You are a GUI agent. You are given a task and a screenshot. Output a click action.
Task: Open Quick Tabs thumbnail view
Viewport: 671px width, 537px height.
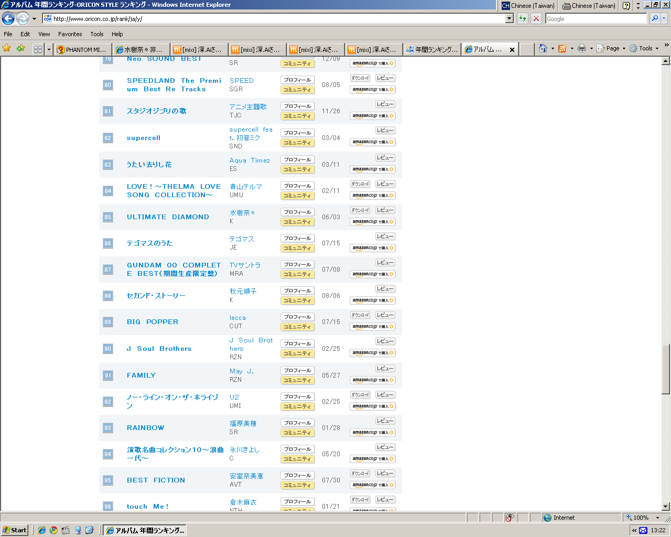(x=38, y=49)
